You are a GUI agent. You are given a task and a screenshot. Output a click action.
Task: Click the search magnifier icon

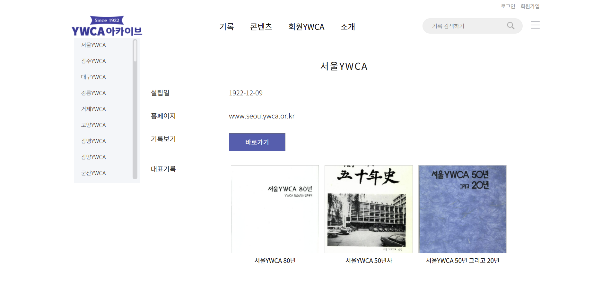(x=510, y=26)
